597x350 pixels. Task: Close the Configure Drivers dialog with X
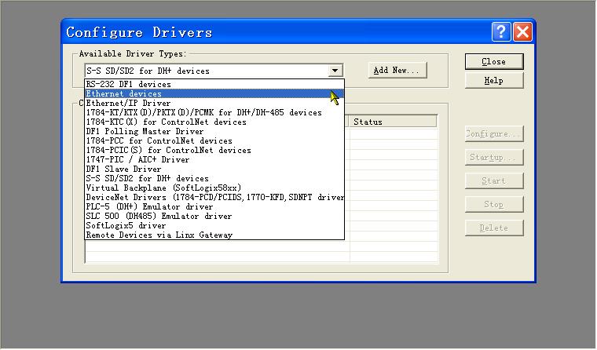click(x=522, y=31)
